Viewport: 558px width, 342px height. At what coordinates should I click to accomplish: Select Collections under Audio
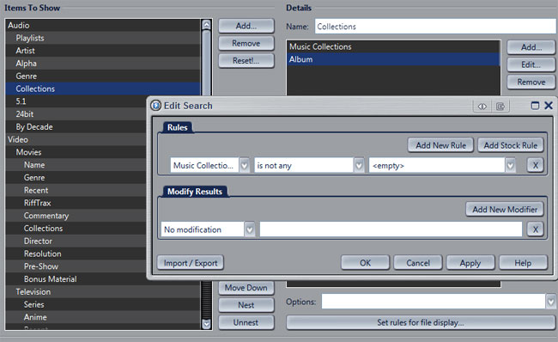[103, 89]
